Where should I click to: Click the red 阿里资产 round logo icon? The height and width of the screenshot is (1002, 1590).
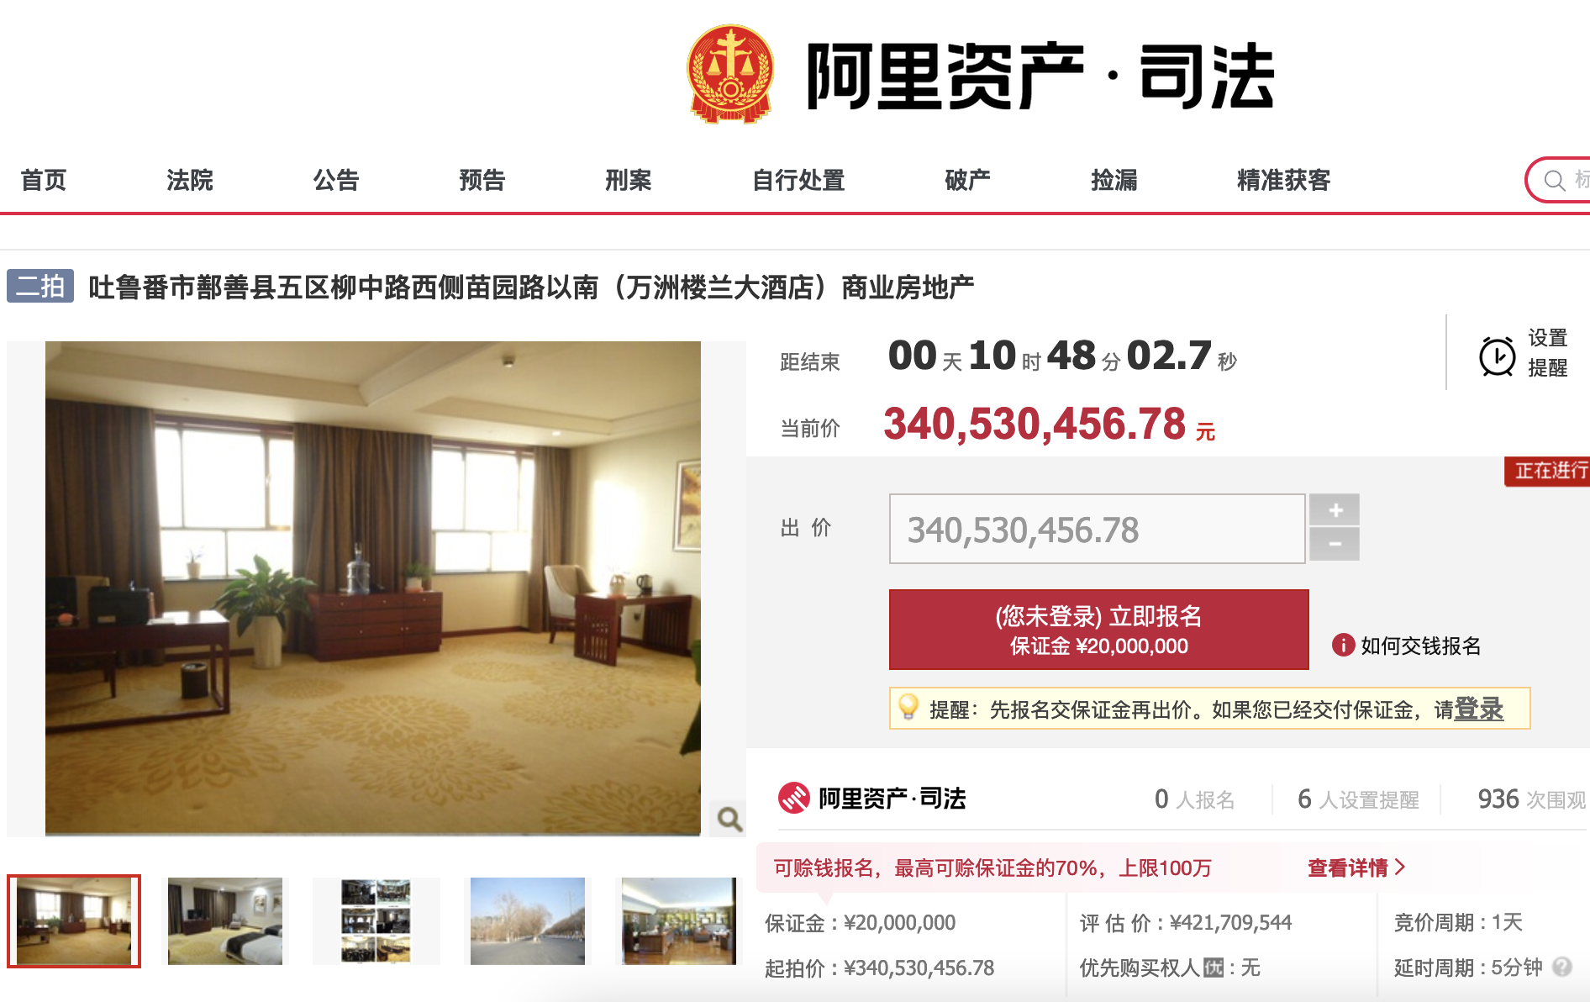click(x=793, y=798)
